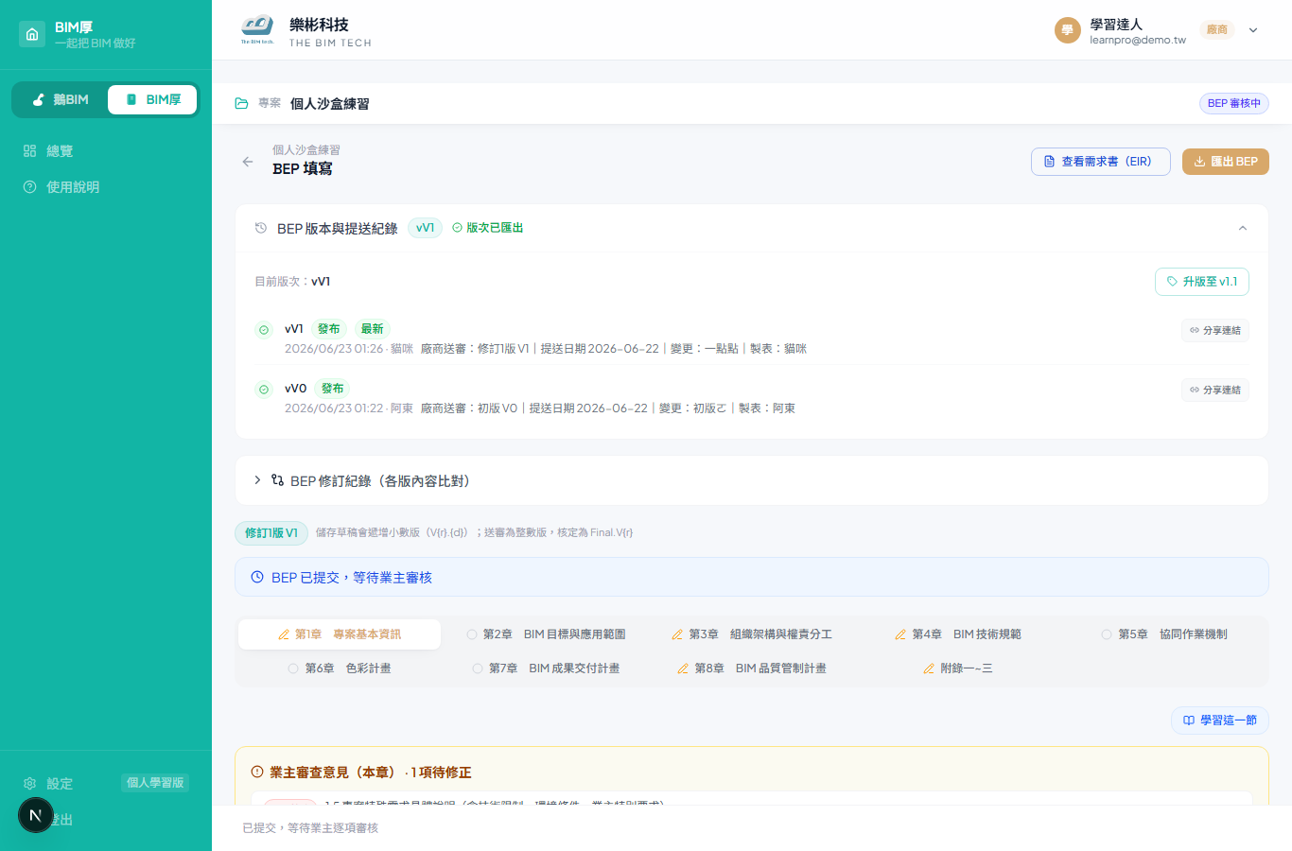
Task: Select chapter tab 第5章 協同作業機制
Action: point(1164,634)
